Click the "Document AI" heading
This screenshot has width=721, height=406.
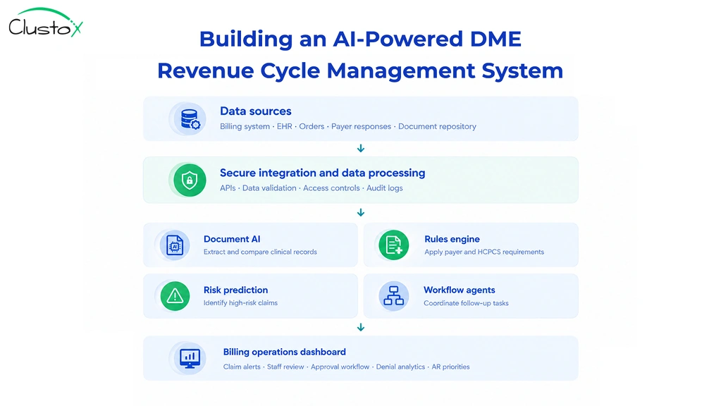click(232, 239)
